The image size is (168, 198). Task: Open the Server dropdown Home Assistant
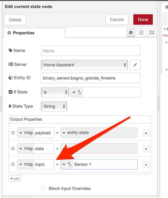(84, 65)
